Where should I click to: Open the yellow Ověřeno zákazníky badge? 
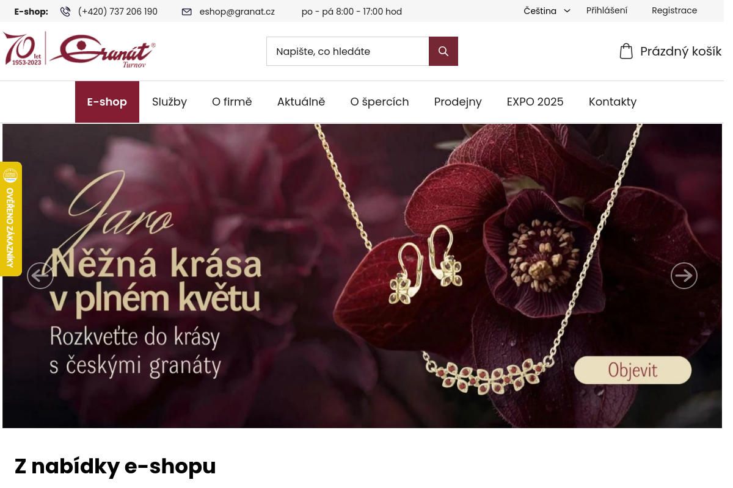coord(10,219)
